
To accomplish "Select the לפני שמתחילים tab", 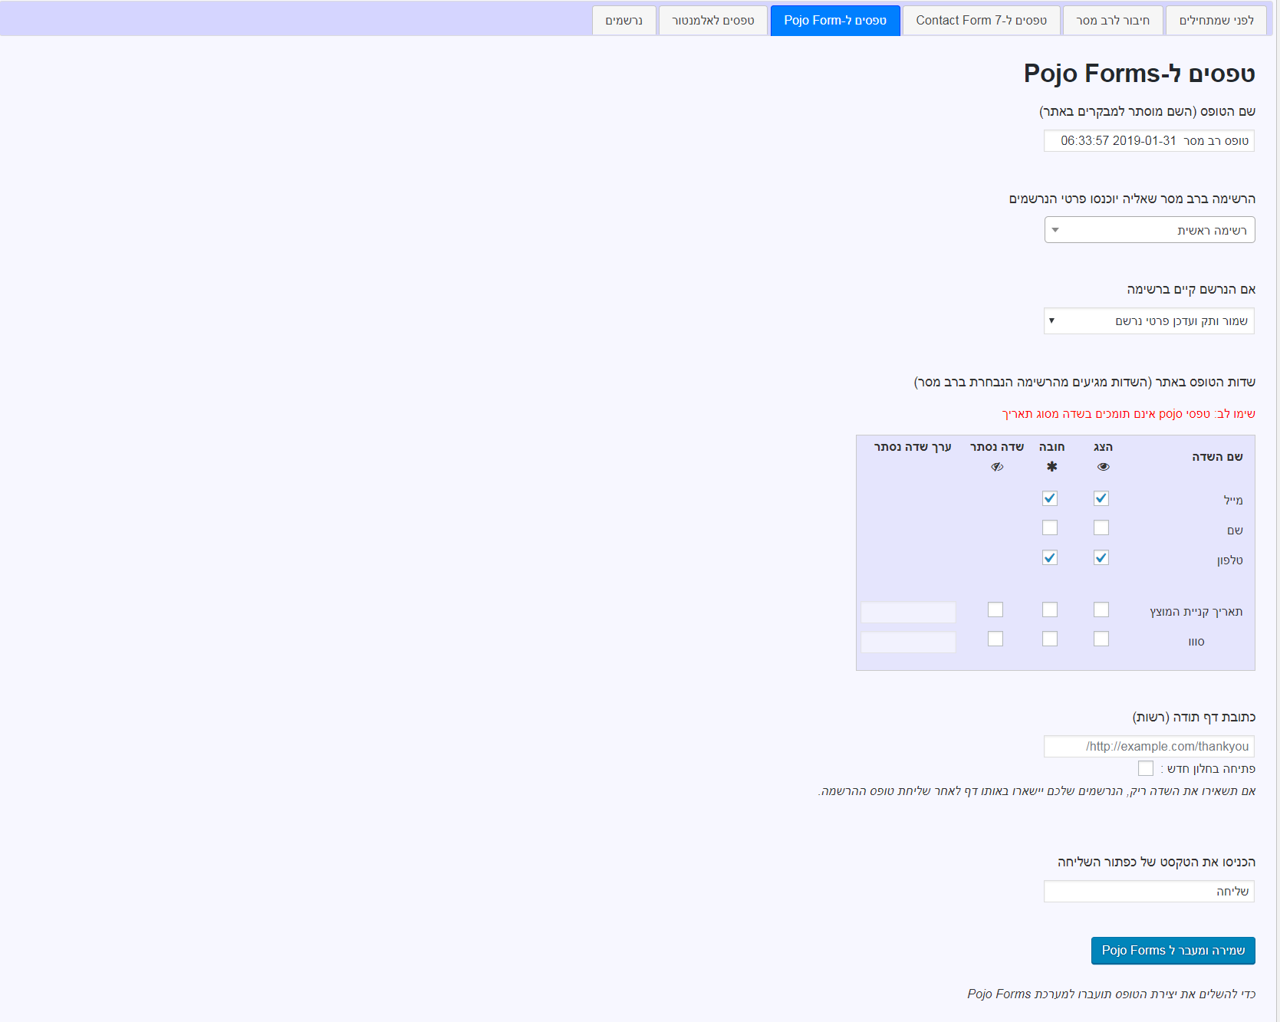I will point(1216,21).
